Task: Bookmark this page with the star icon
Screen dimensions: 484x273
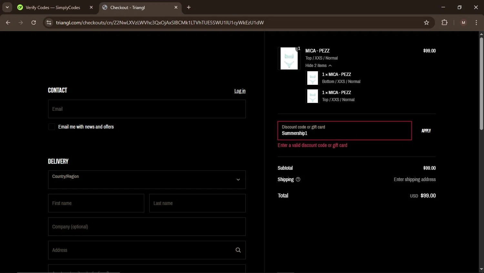Action: tap(426, 23)
